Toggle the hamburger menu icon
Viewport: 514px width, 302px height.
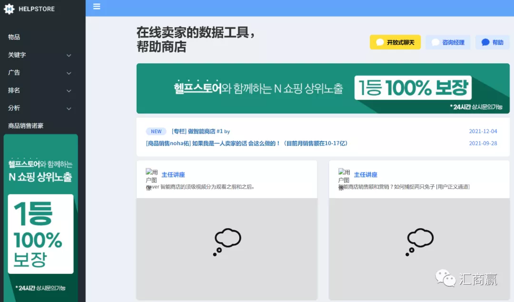[97, 7]
